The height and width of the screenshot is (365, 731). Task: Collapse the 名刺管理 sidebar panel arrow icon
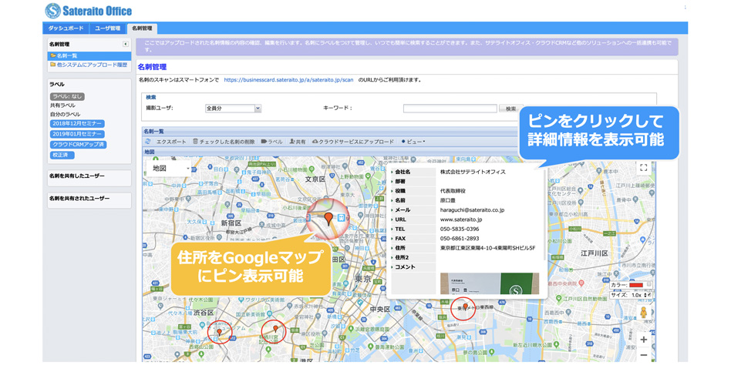click(x=126, y=44)
